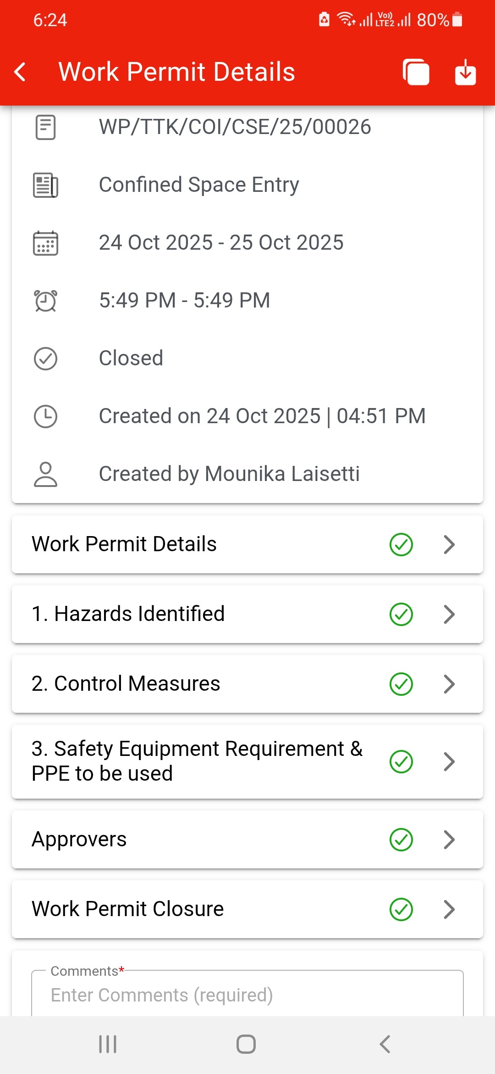Focus the Comments input field
The image size is (495, 1074).
pyautogui.click(x=247, y=995)
